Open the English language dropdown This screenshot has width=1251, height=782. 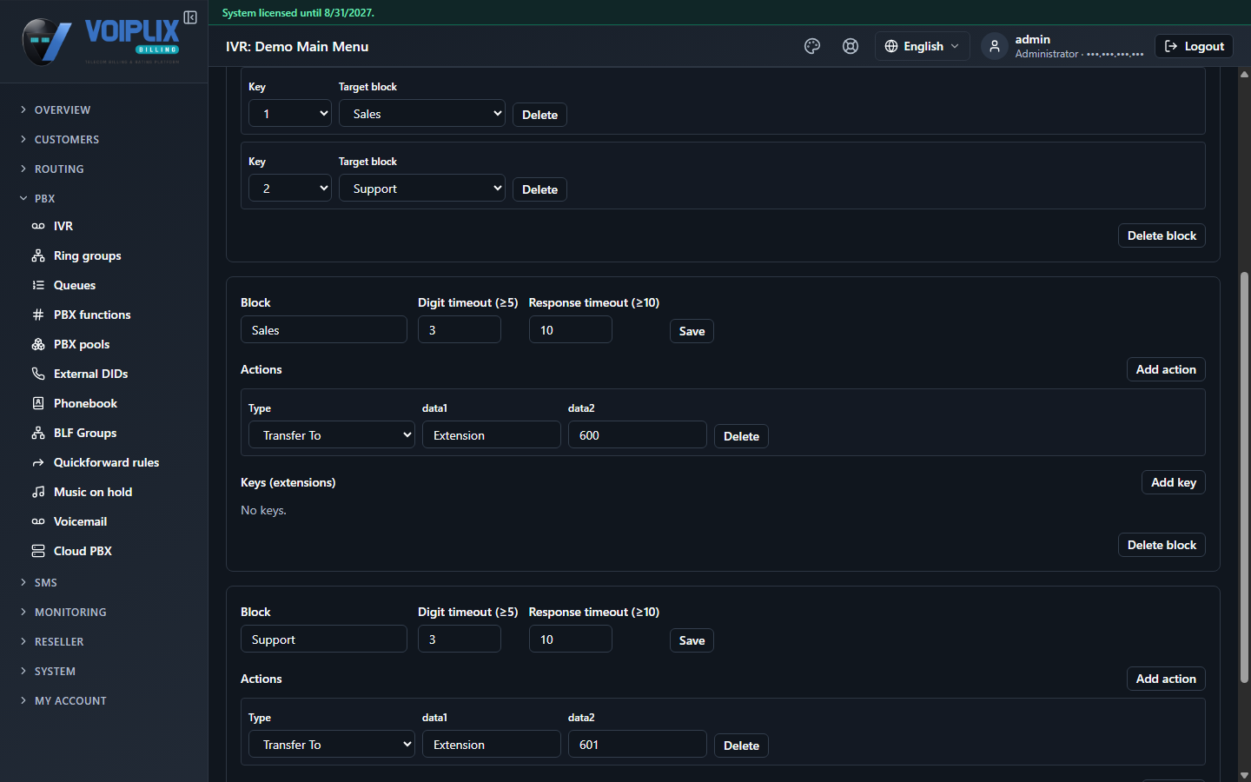[922, 46]
